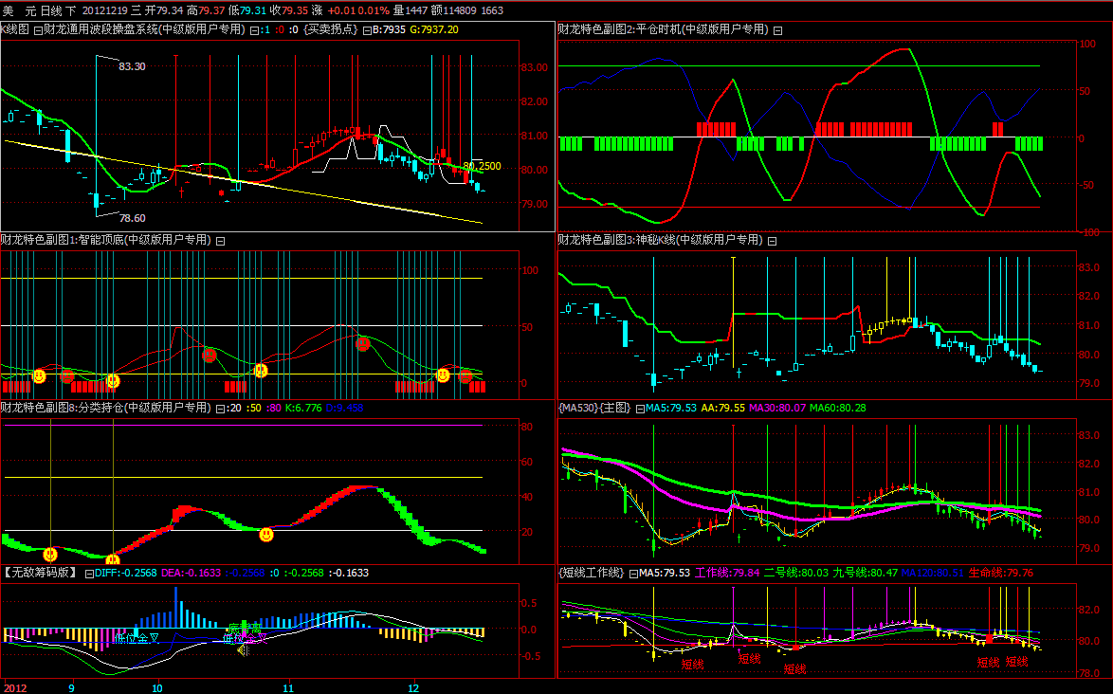Collapse the 平仓时机 sub-chart indicator box

point(777,30)
